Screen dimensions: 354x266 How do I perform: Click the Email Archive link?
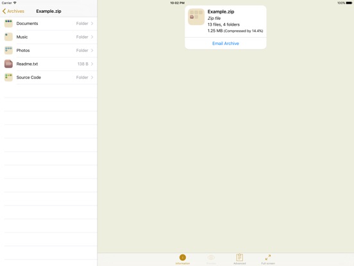tap(226, 44)
